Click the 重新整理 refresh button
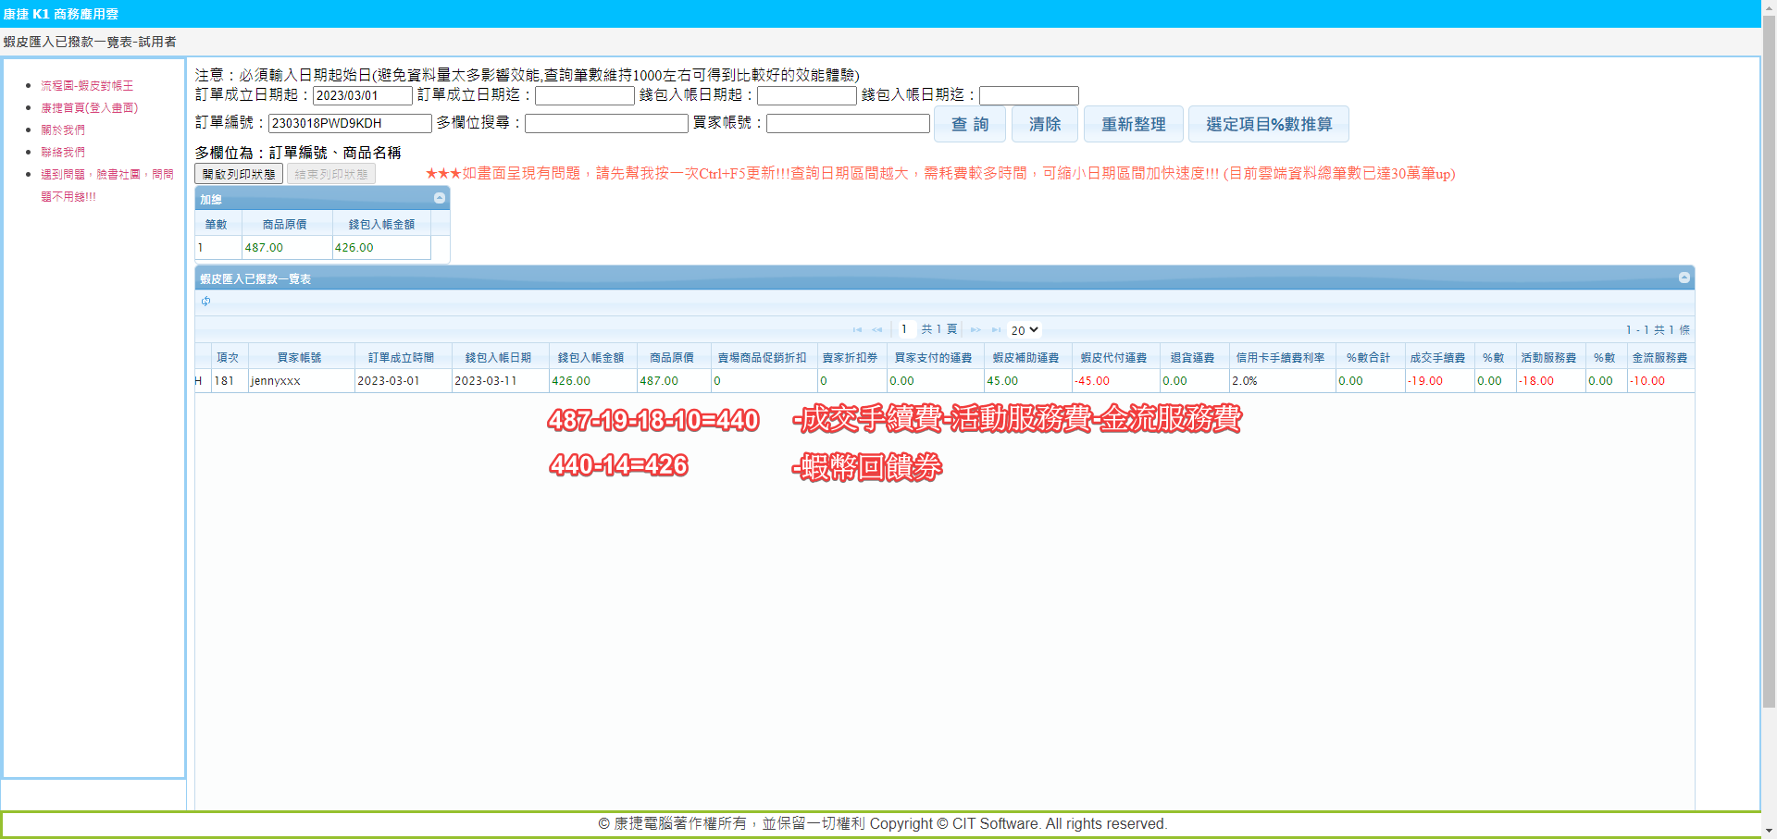The width and height of the screenshot is (1777, 839). (x=1133, y=124)
